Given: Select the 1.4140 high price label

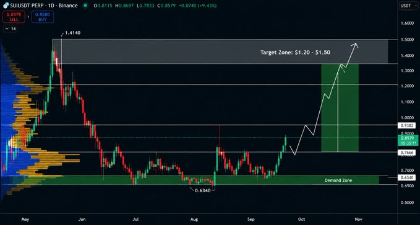Looking at the screenshot, I should point(72,33).
